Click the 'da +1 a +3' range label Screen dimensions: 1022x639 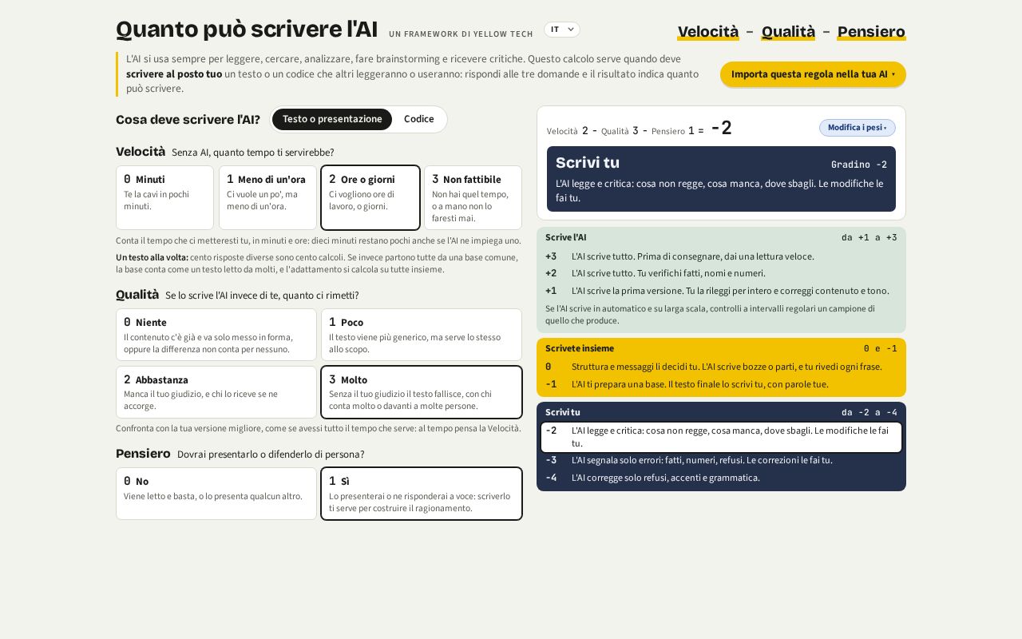click(869, 237)
